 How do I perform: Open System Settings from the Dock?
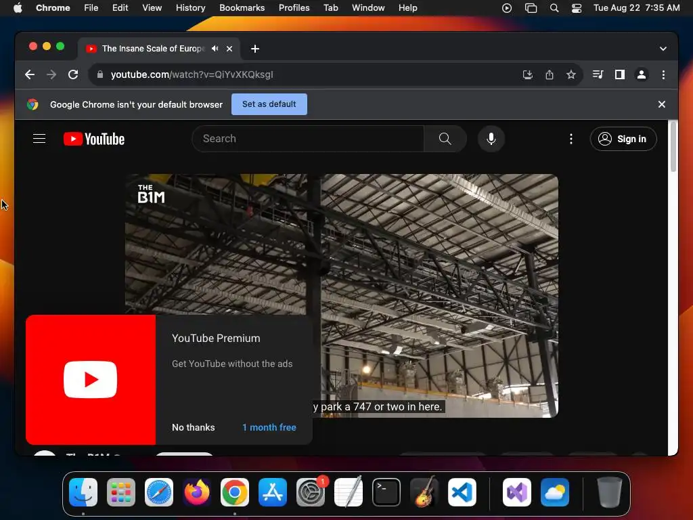pos(311,492)
